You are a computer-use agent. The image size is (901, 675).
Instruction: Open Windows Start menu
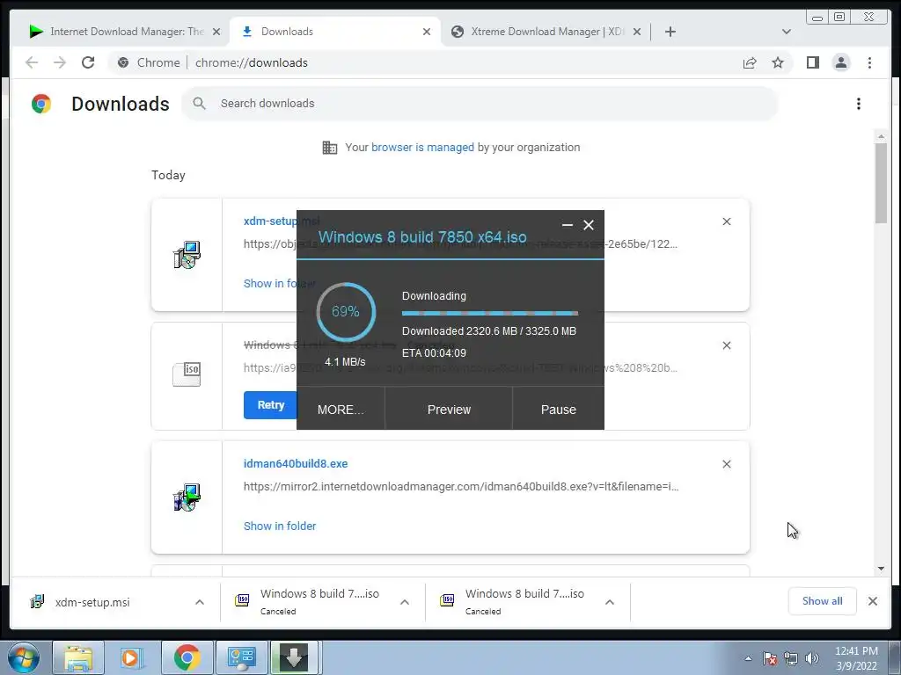[23, 657]
